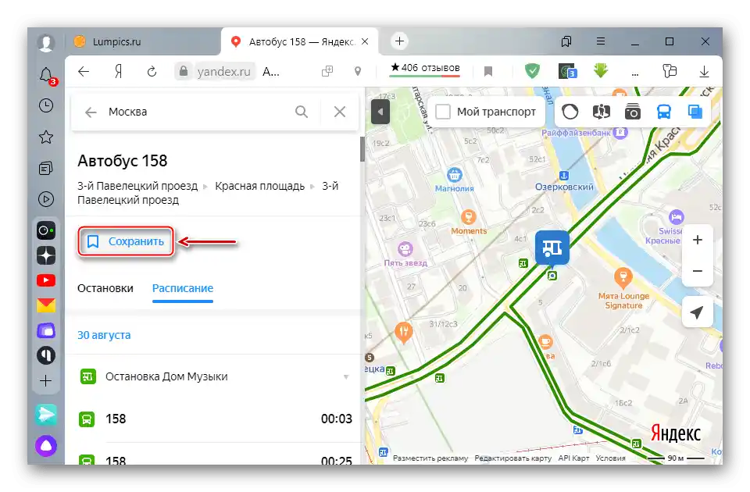Open browser hamburger menu
The height and width of the screenshot is (492, 750).
point(601,41)
